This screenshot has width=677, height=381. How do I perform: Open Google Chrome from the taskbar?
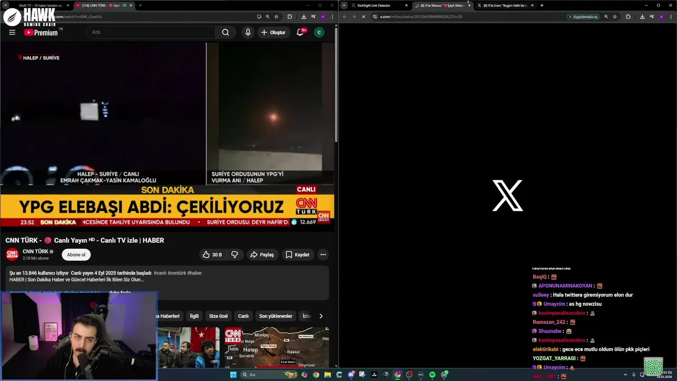pos(316,375)
